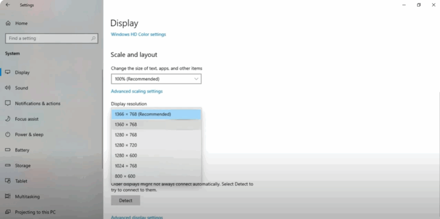This screenshot has height=219, width=440.
Task: Click the Multitasking icon
Action: (8, 196)
